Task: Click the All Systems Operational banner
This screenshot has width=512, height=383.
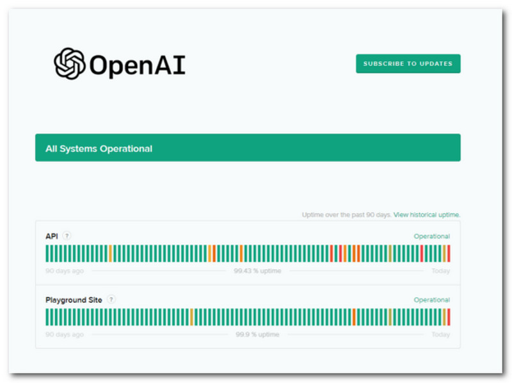Action: 248,148
